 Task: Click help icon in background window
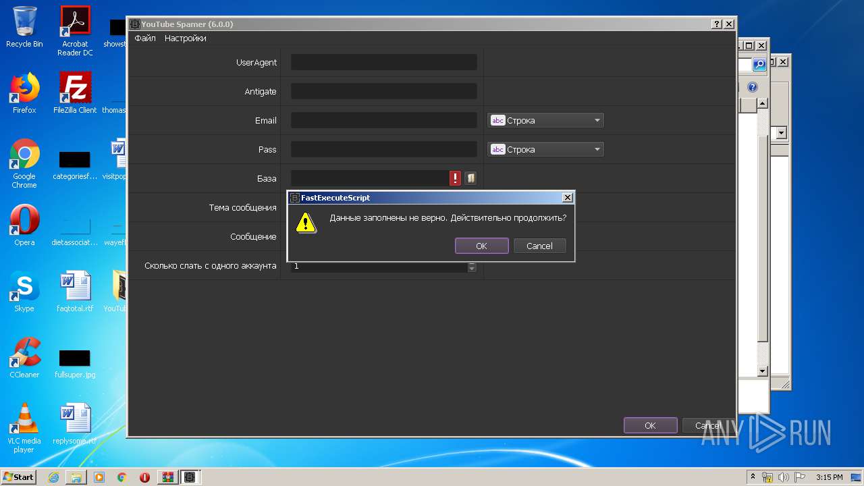[753, 87]
